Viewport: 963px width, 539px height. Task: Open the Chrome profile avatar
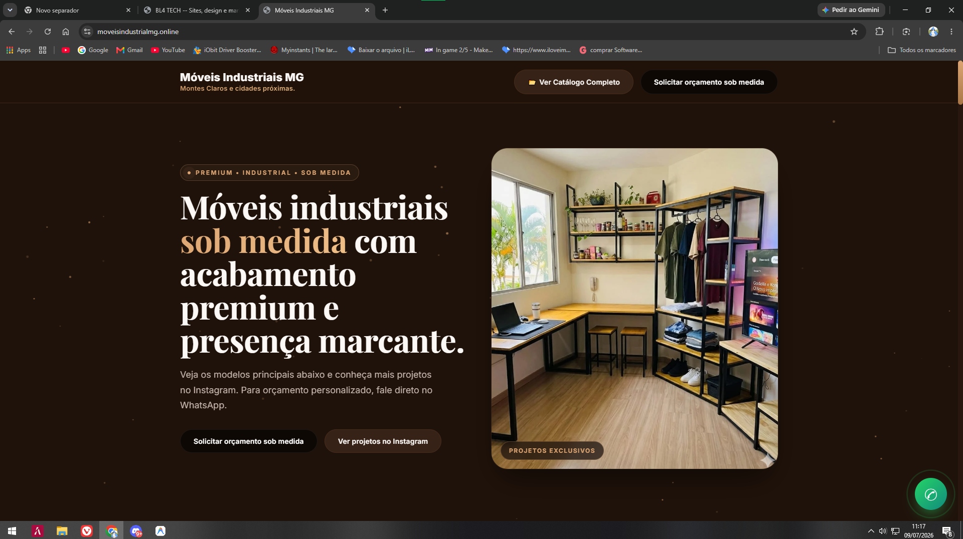coord(933,32)
